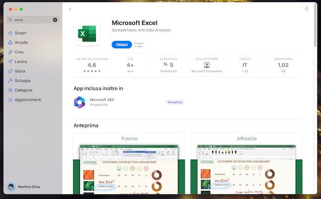This screenshot has width=321, height=199.
Task: Open the Martina Oliva account name
Action: coord(29,187)
